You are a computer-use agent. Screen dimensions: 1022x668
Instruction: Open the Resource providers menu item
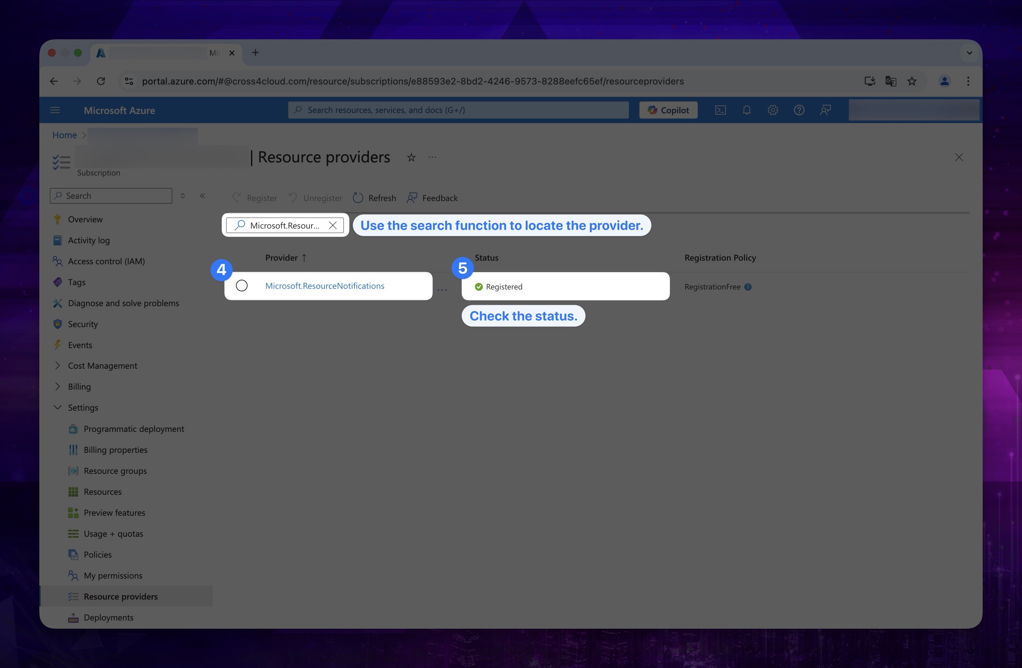click(120, 596)
